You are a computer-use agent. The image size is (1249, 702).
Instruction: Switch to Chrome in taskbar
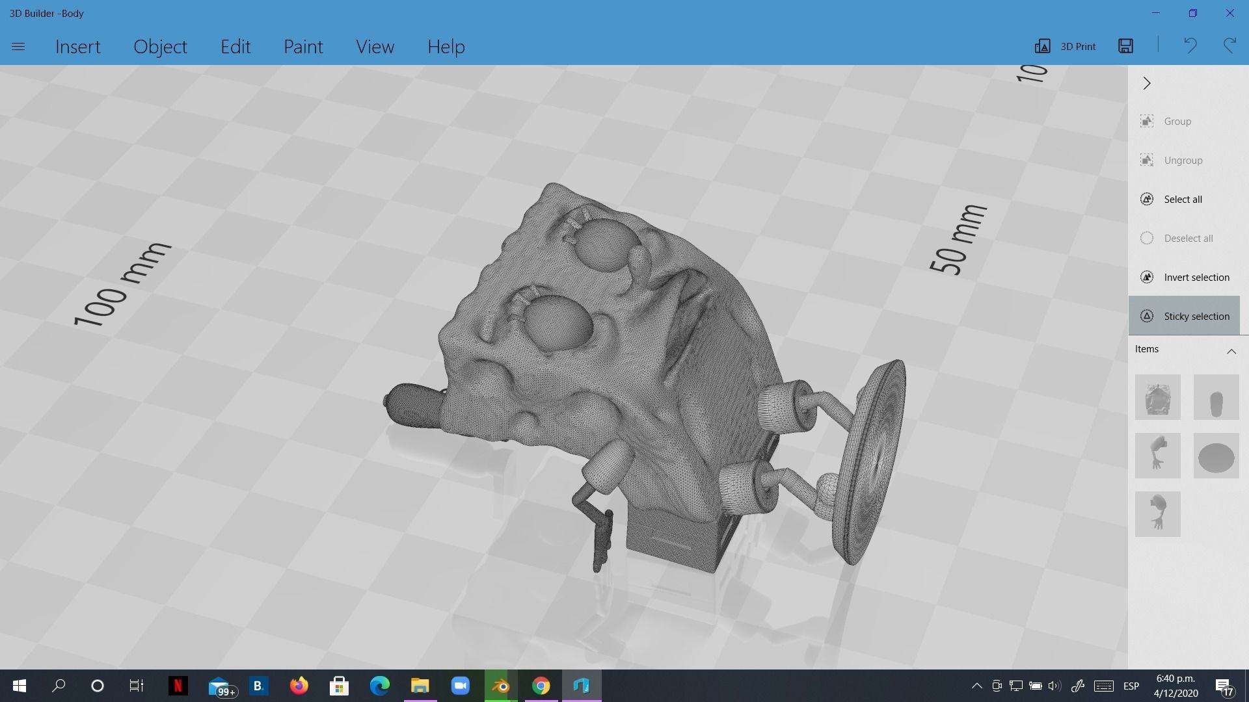click(541, 686)
